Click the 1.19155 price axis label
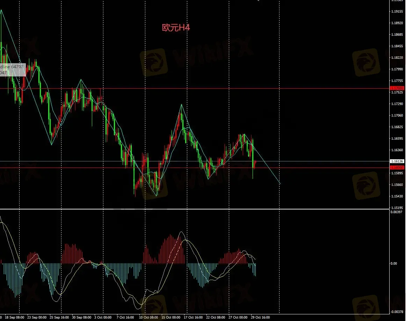 [397, 12]
